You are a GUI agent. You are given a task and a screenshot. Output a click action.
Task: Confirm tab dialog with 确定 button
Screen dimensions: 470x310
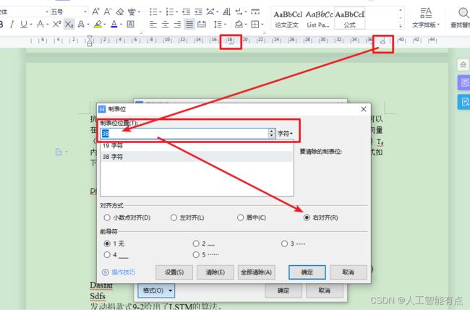click(x=307, y=272)
